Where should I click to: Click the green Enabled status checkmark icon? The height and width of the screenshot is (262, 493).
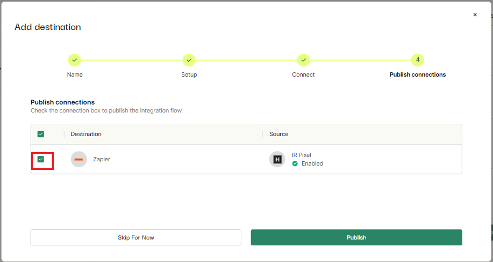coord(295,163)
